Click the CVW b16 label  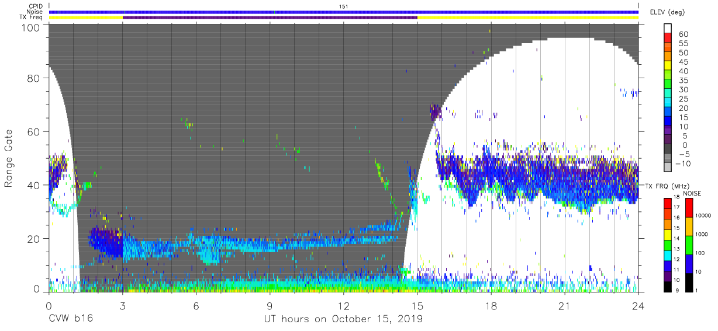[71, 319]
